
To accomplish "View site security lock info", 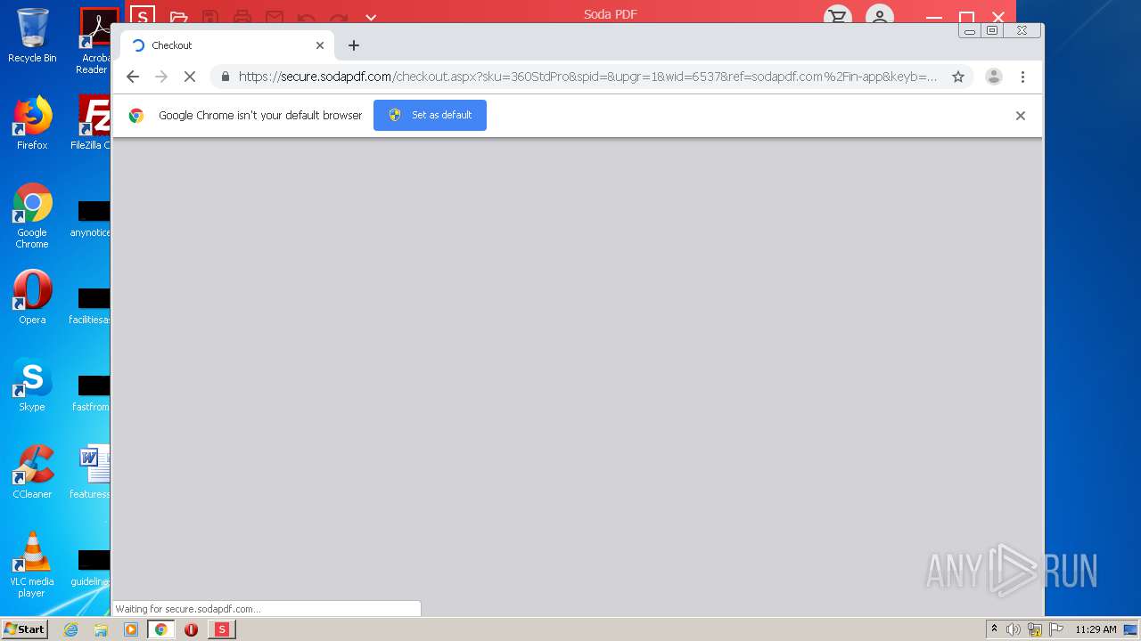I will 226,77.
